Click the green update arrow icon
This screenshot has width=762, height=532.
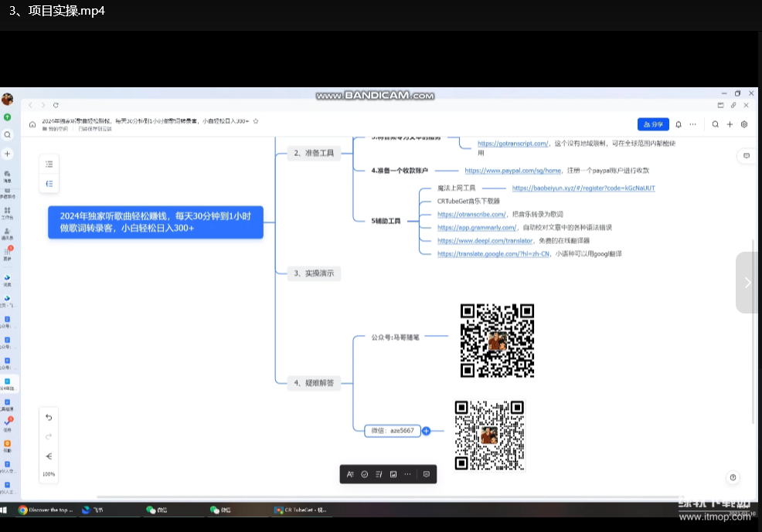point(7,117)
